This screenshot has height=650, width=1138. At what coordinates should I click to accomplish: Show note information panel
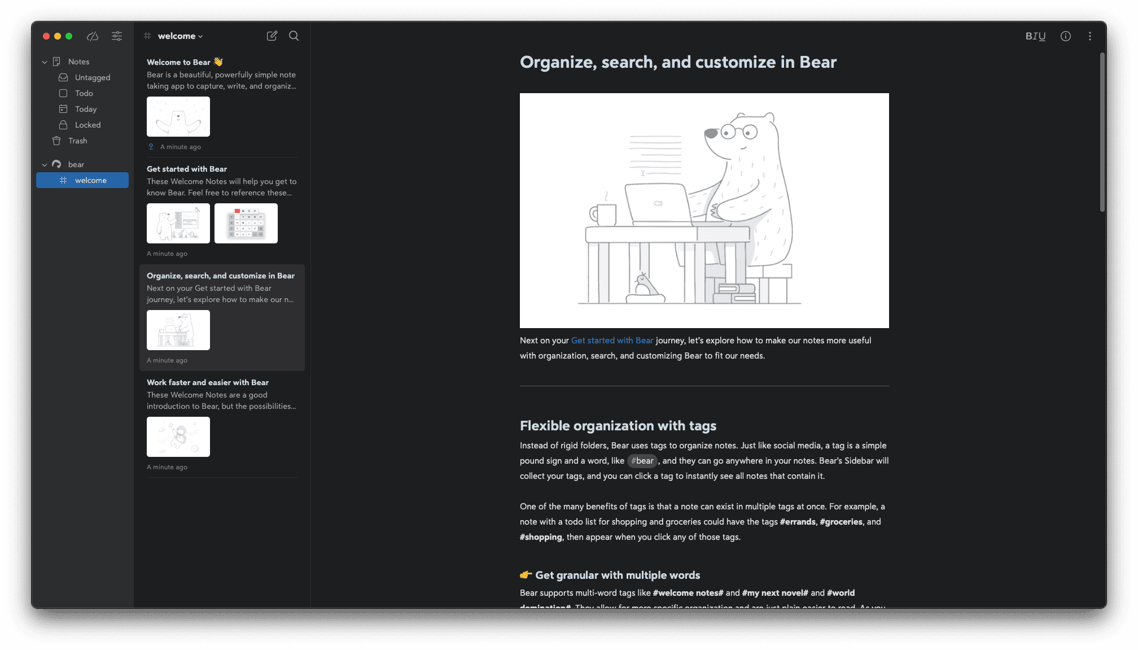pyautogui.click(x=1066, y=36)
